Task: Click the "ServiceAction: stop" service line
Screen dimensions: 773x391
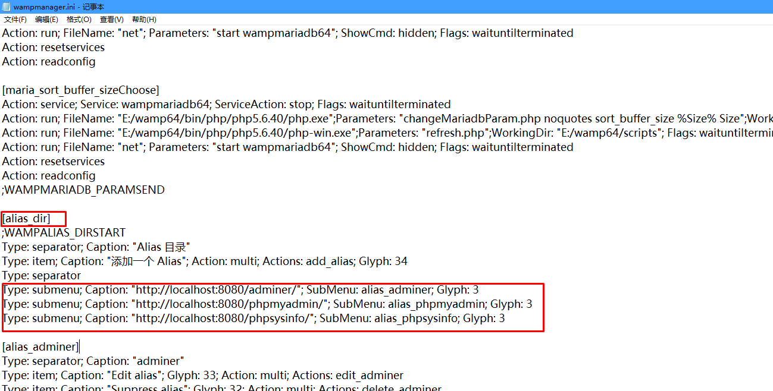Action: coord(226,105)
